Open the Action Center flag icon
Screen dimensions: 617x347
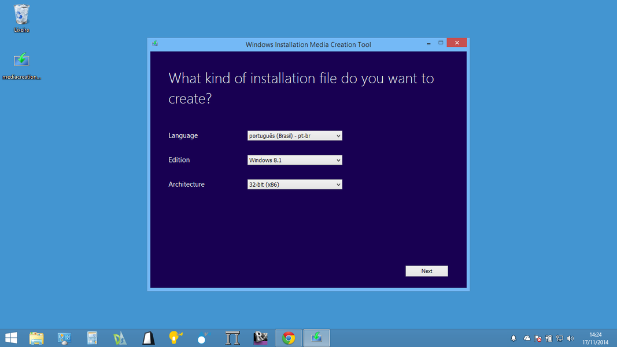[x=538, y=338]
